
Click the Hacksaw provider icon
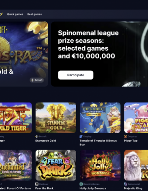coord(37,184)
